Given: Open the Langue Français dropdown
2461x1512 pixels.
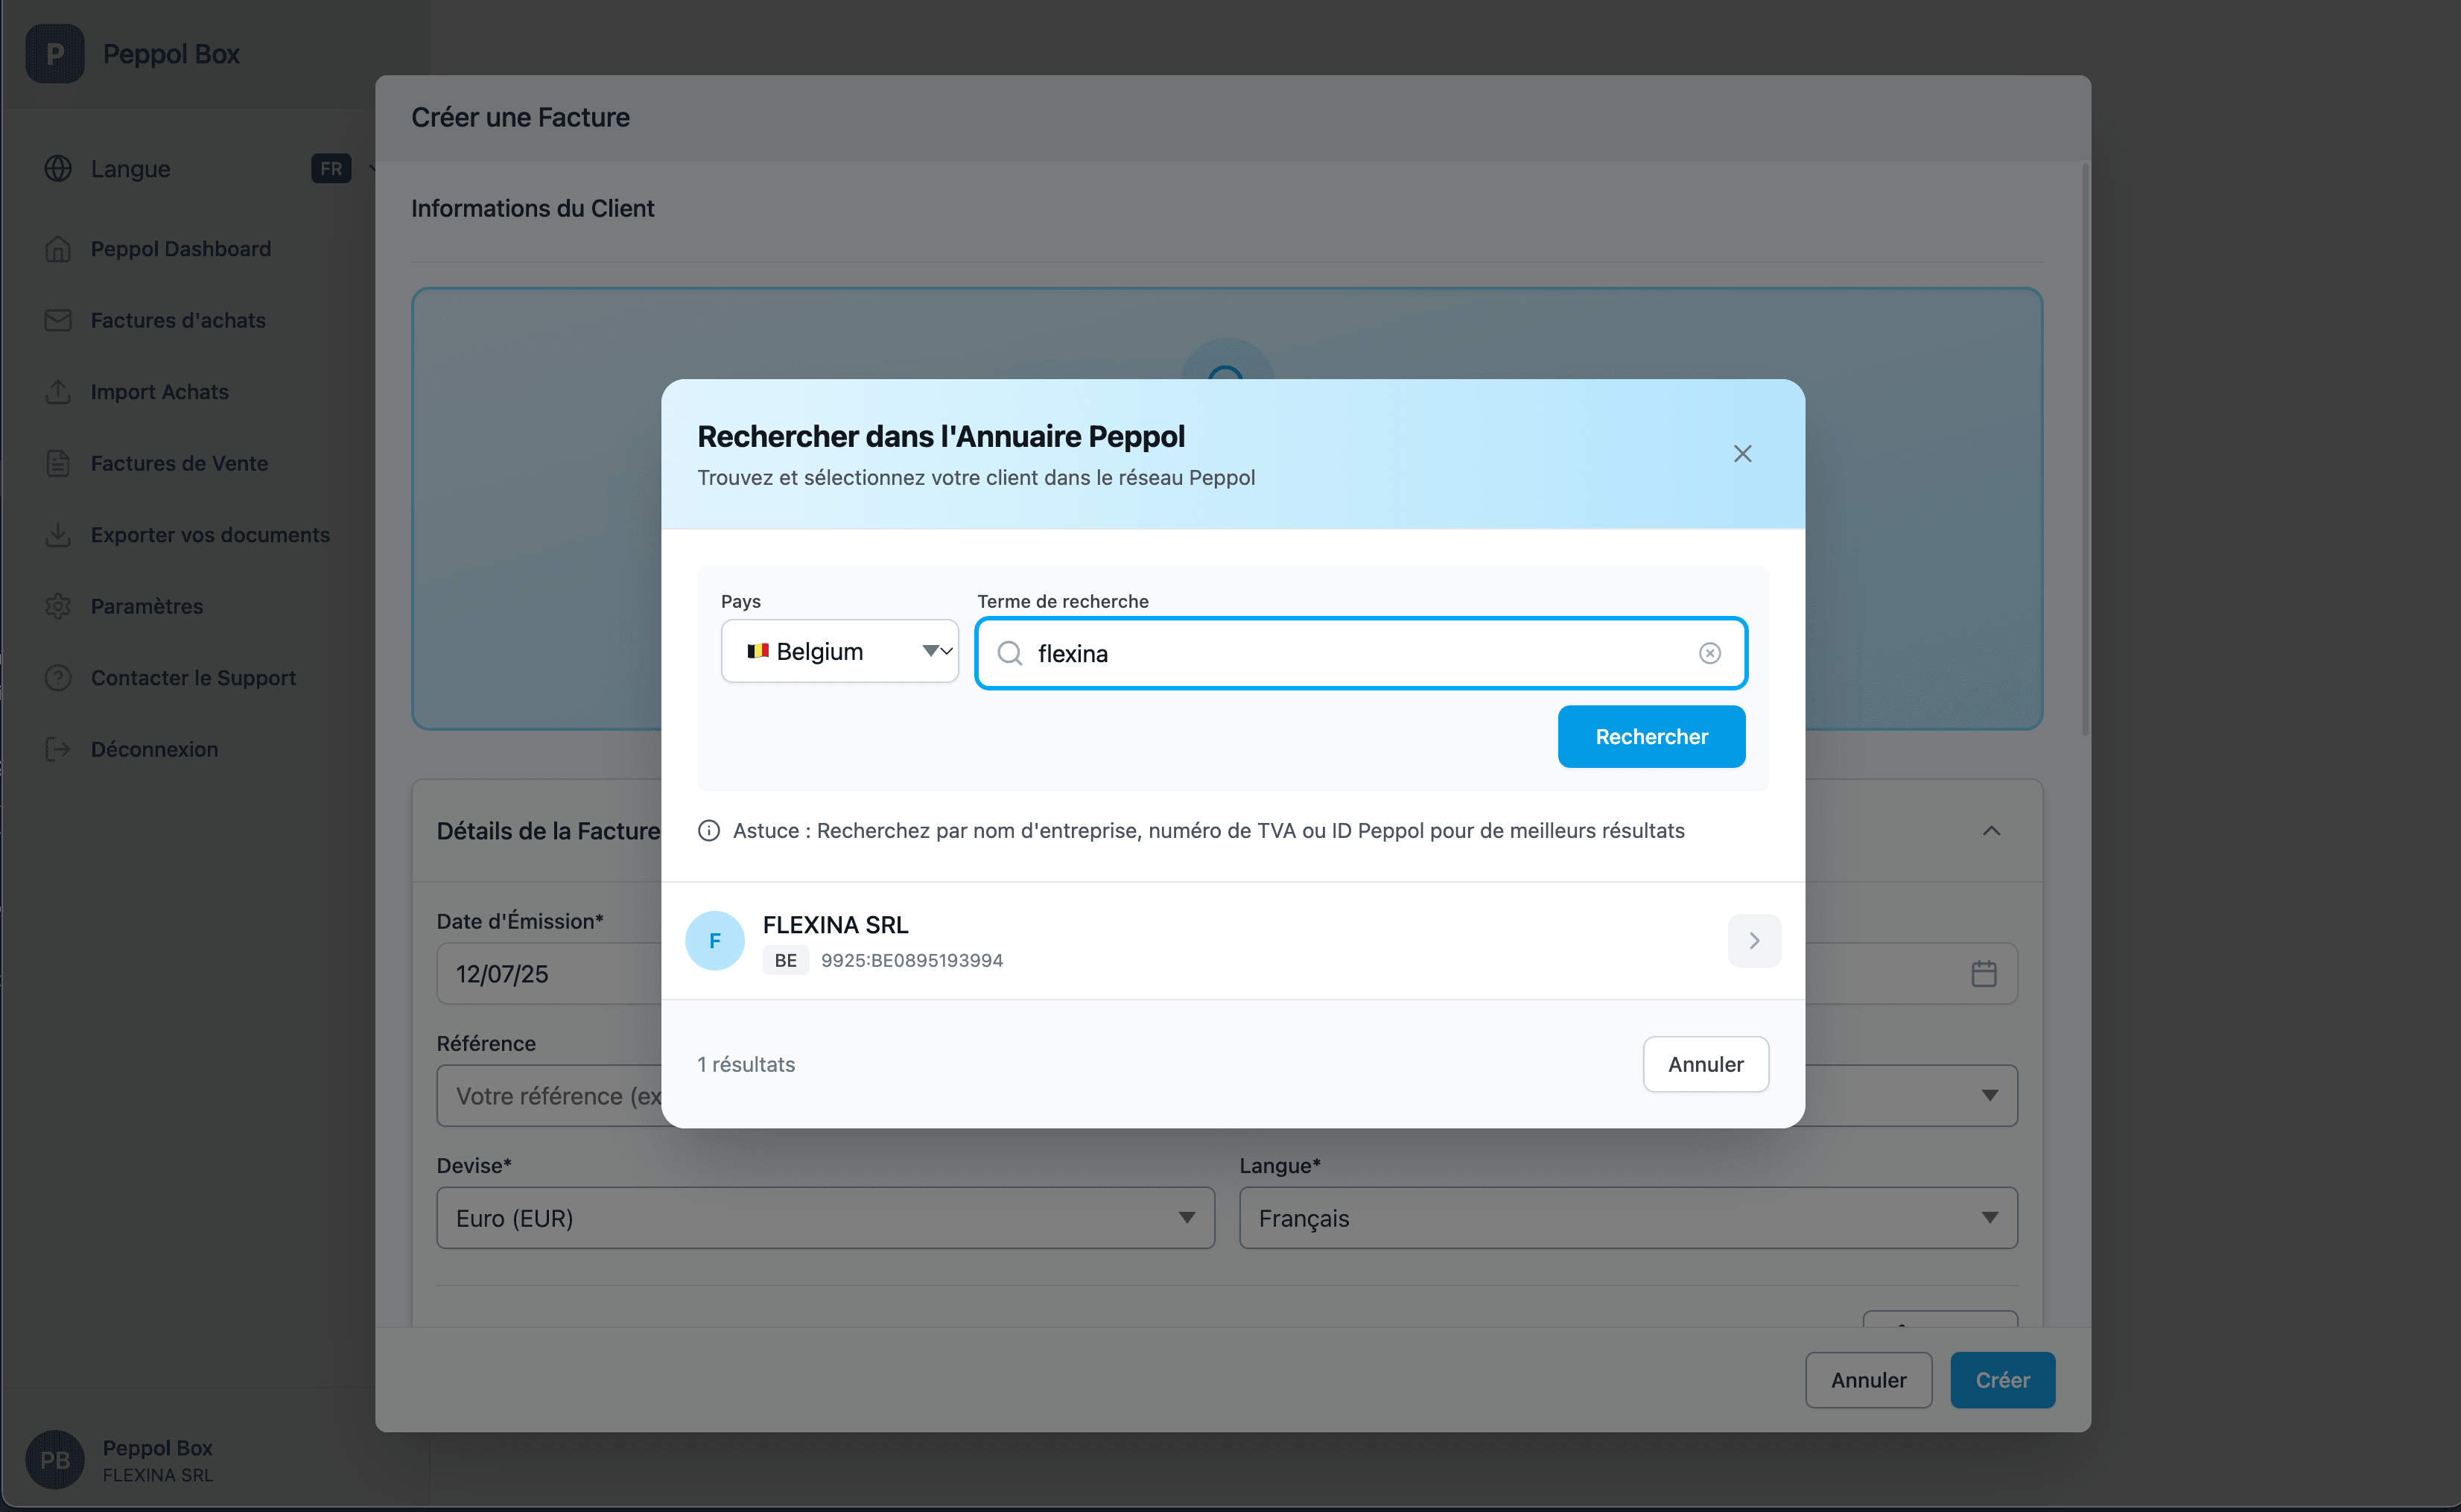Looking at the screenshot, I should 1628,1218.
